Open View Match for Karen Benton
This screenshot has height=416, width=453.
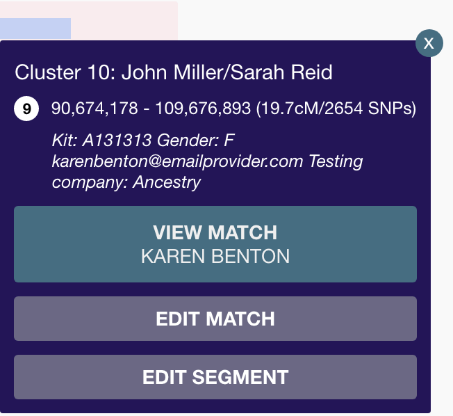(x=215, y=244)
